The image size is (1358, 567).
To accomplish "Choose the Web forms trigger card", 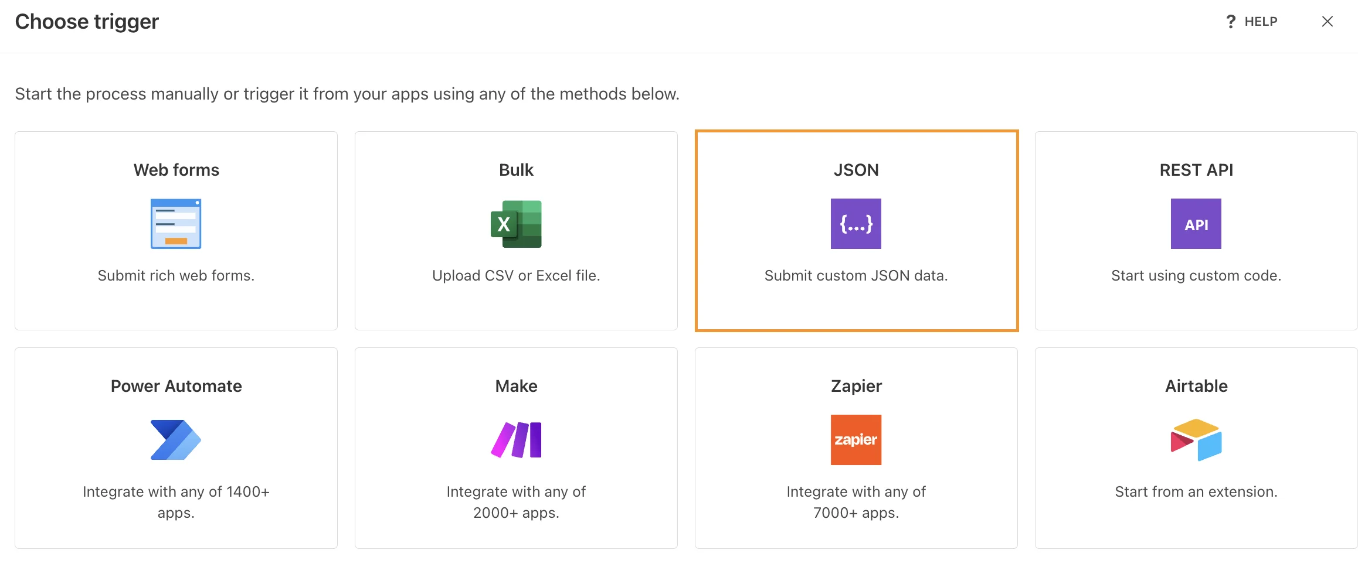I will pos(175,231).
